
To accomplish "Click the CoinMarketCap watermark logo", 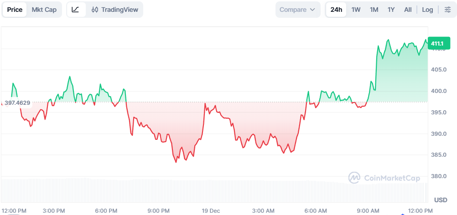I will [x=384, y=178].
